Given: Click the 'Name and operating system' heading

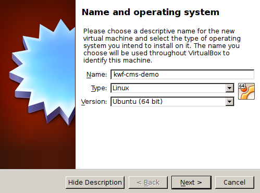Looking at the screenshot, I should tap(151, 13).
